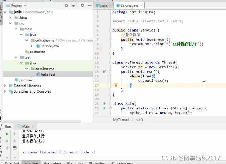Open Project panel settings gear
This screenshot has width=226, height=164.
[82, 6]
